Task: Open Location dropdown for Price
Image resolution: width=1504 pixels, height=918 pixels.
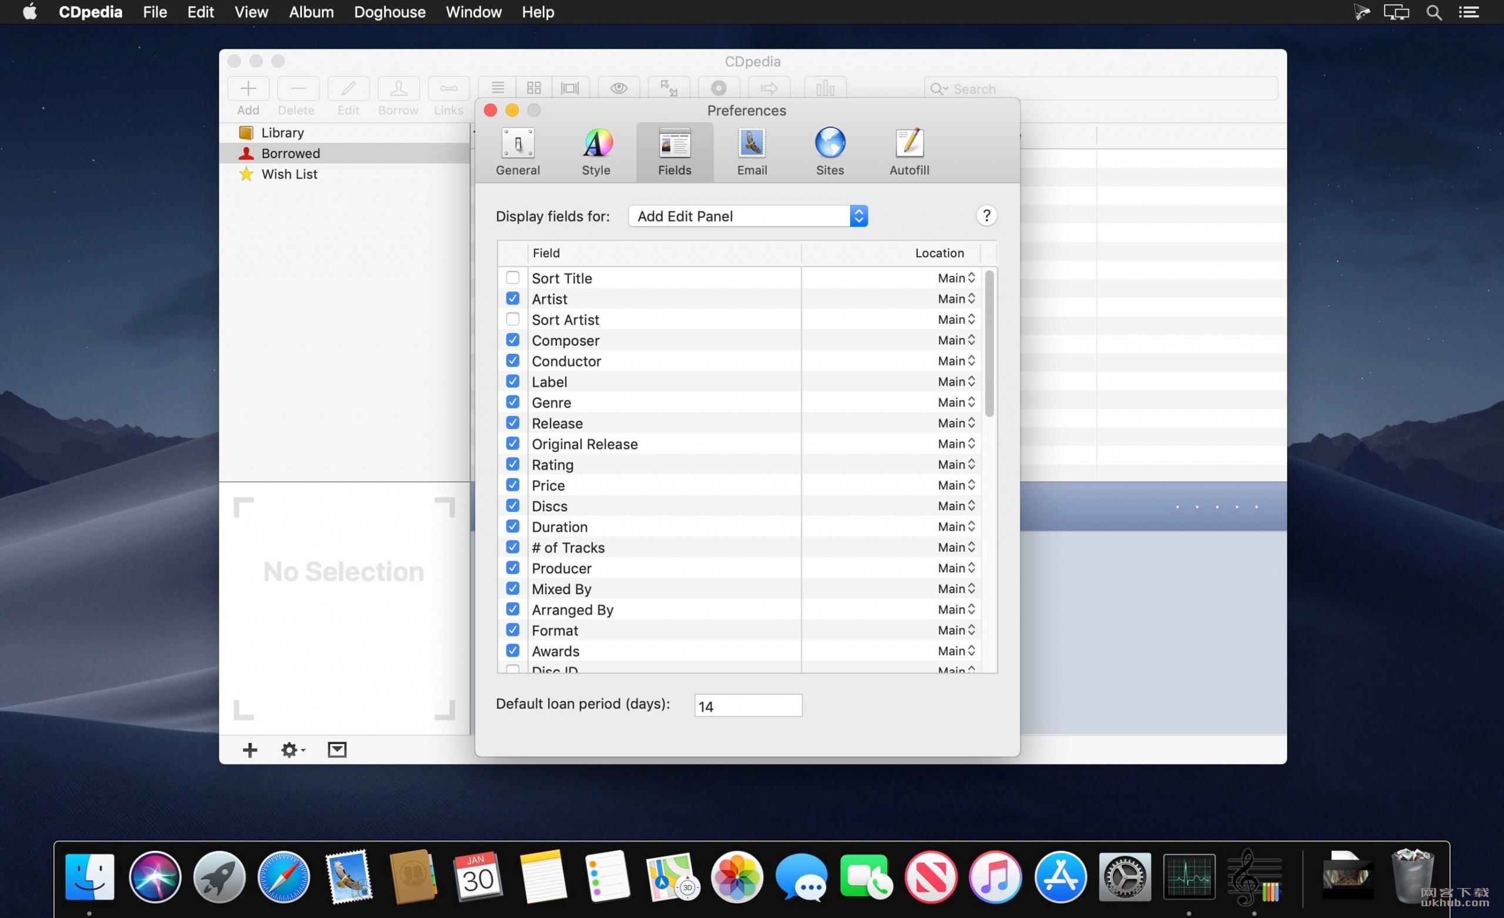Action: (x=956, y=485)
